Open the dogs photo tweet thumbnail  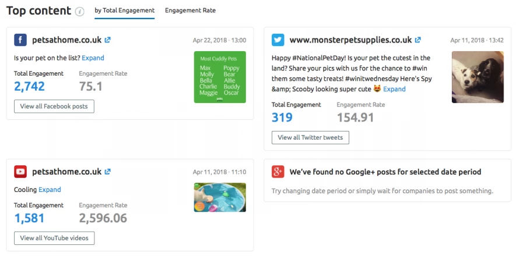coord(478,77)
